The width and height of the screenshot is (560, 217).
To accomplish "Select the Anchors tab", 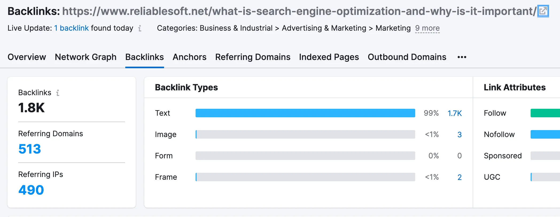I will [x=189, y=57].
